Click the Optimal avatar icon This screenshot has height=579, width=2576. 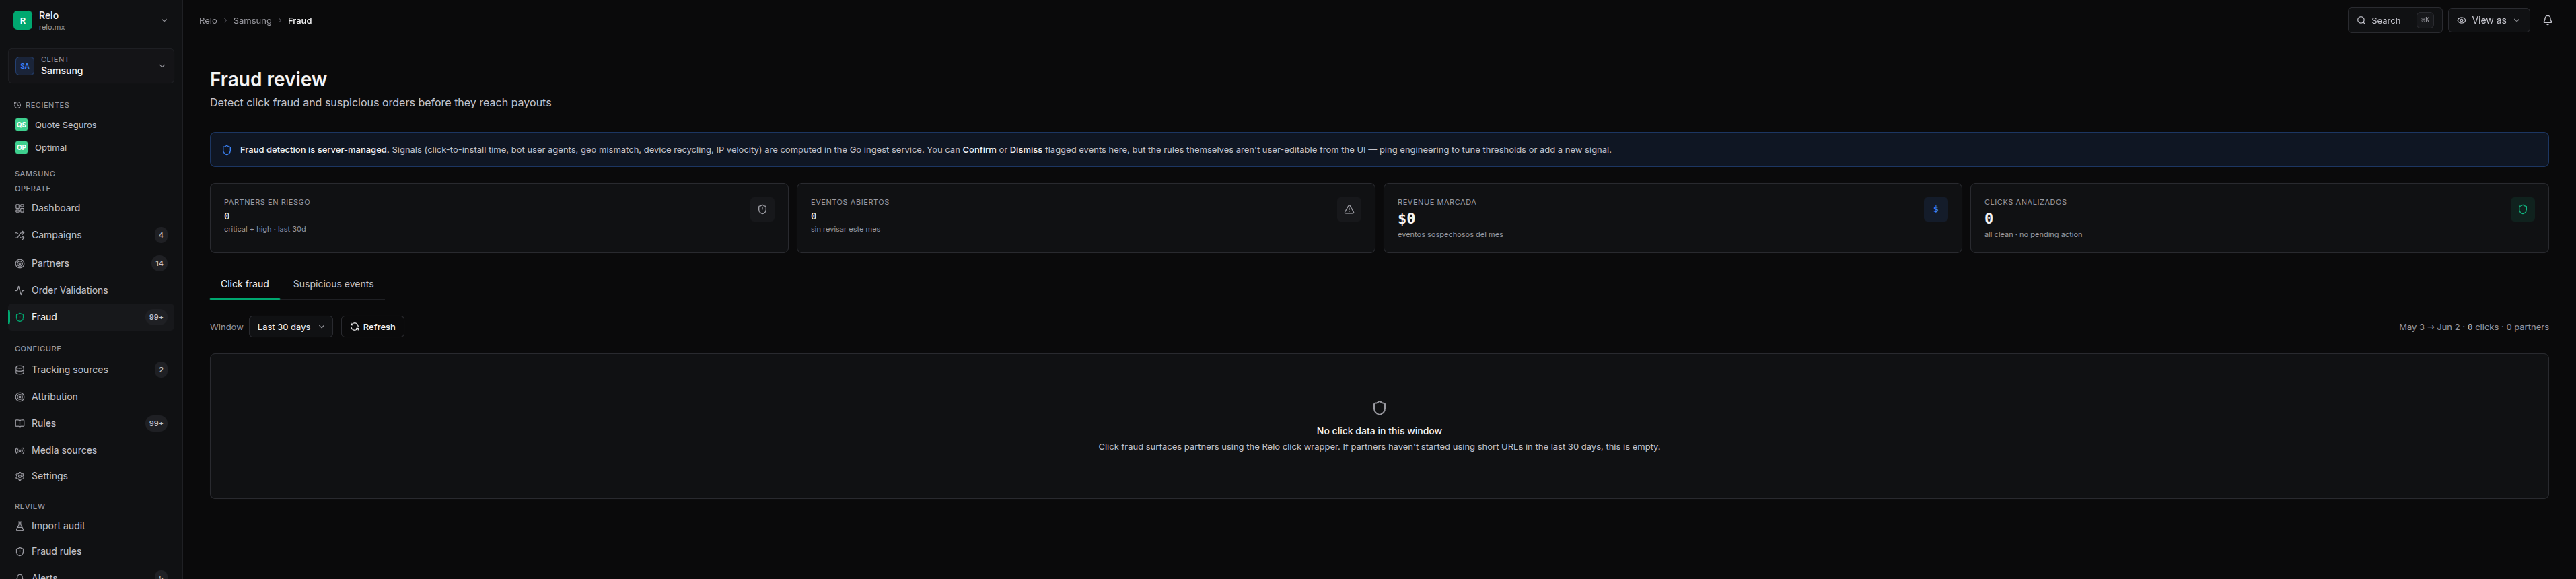pyautogui.click(x=21, y=148)
